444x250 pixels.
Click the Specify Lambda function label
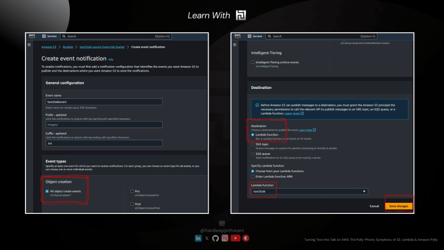pos(268,166)
